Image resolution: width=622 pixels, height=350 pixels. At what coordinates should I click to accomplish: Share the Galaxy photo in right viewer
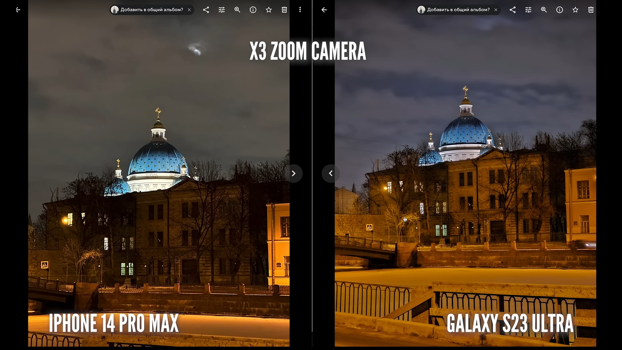click(513, 10)
